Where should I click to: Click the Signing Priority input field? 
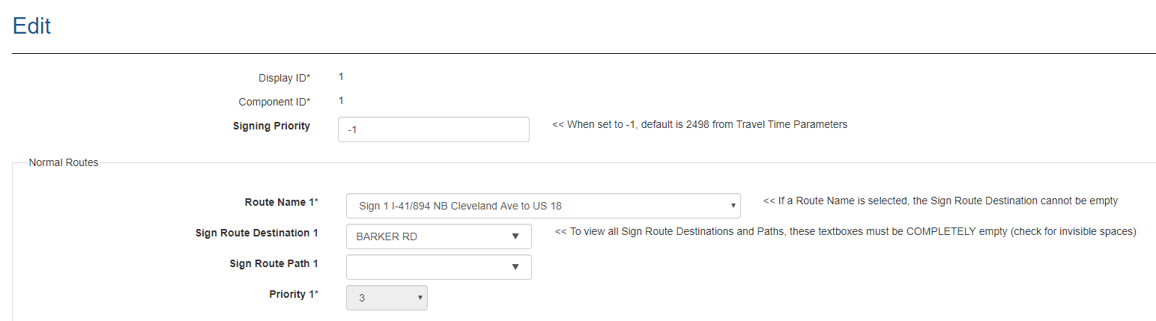click(x=433, y=129)
